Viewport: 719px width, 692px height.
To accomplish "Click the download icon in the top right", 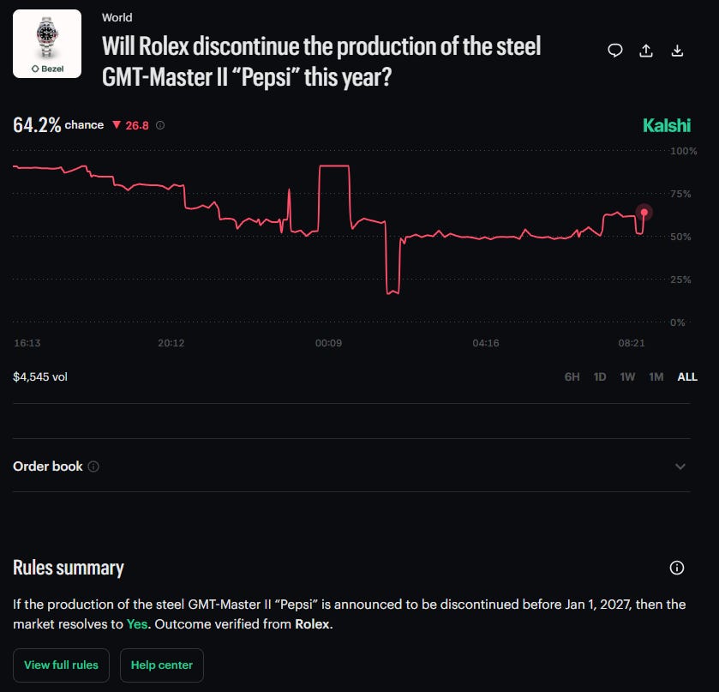I will point(678,51).
